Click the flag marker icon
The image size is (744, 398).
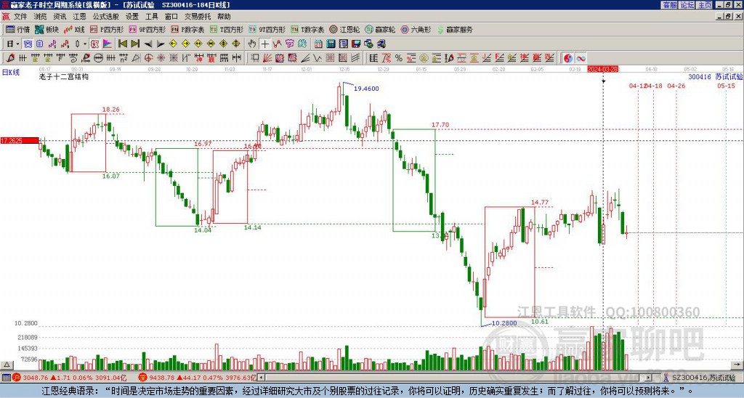click(x=108, y=44)
